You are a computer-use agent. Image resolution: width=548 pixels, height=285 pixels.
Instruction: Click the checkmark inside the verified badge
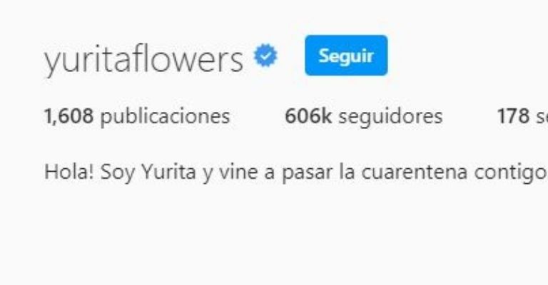pos(265,55)
